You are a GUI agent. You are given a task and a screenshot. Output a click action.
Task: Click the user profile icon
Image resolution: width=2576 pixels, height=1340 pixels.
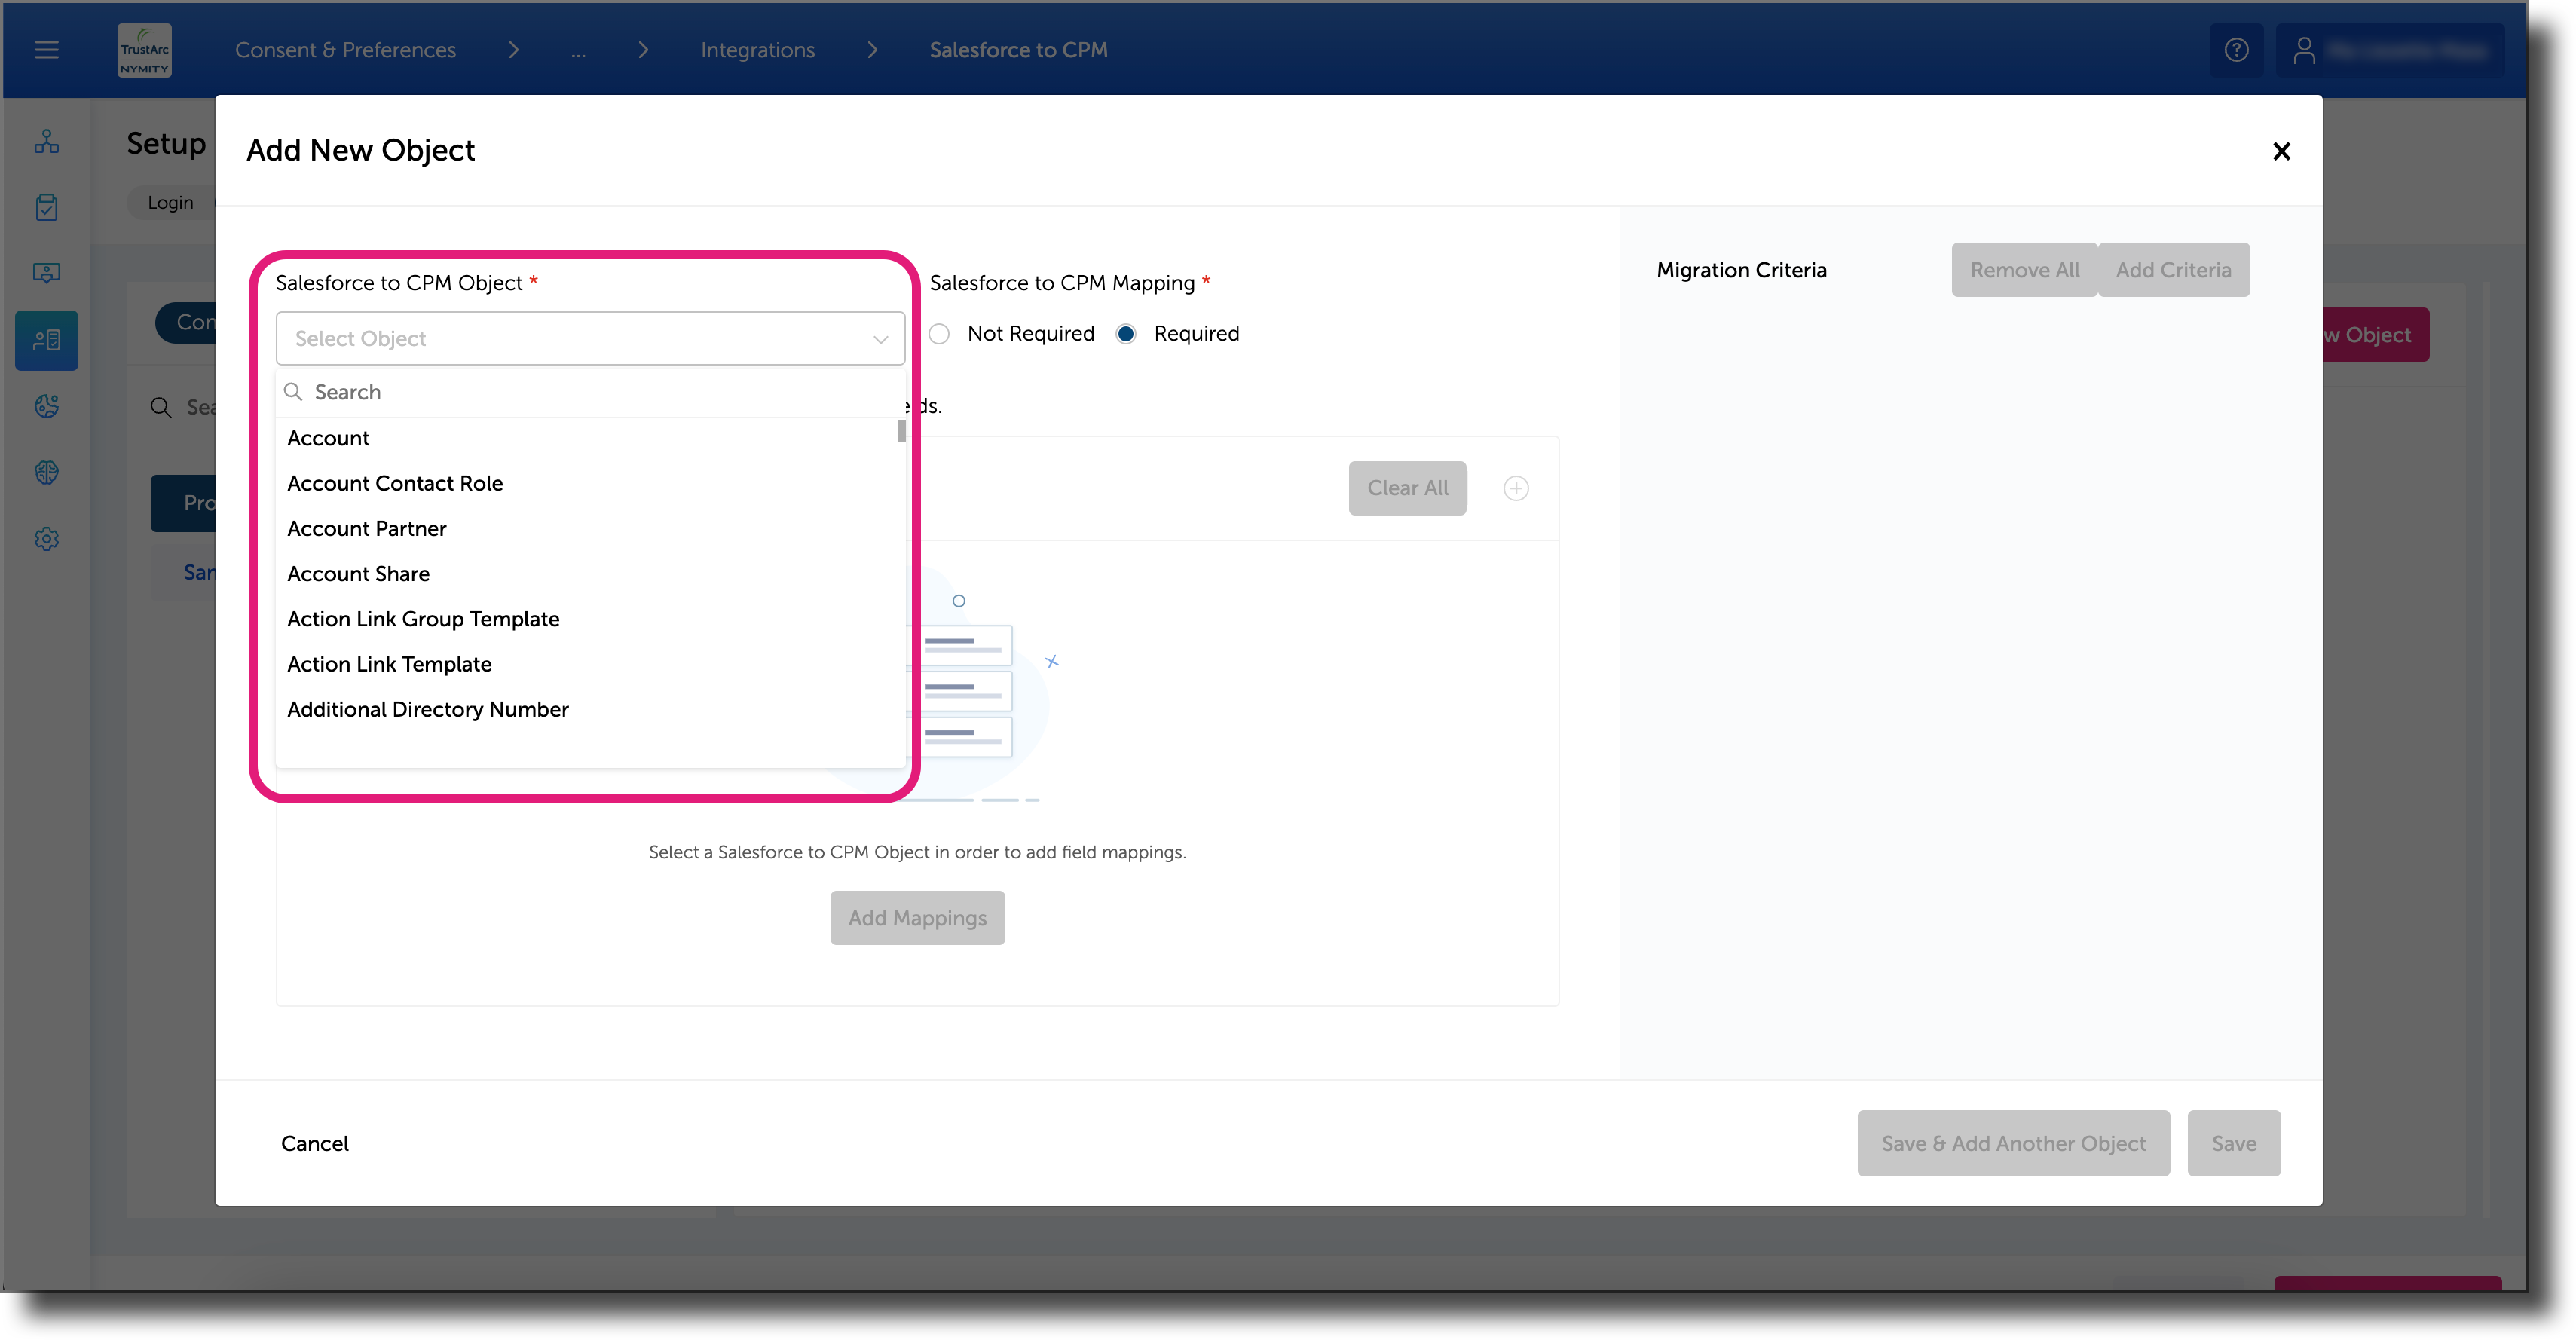(x=2304, y=50)
